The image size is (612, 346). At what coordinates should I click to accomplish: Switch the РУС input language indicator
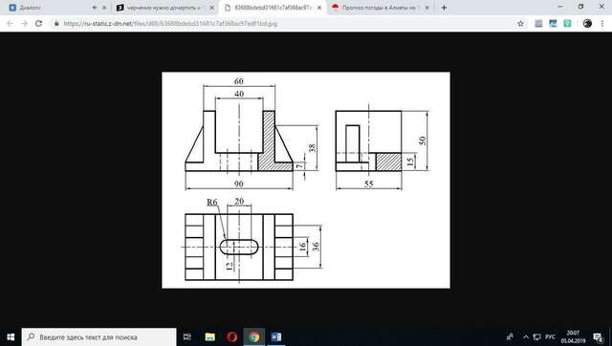[x=551, y=337]
